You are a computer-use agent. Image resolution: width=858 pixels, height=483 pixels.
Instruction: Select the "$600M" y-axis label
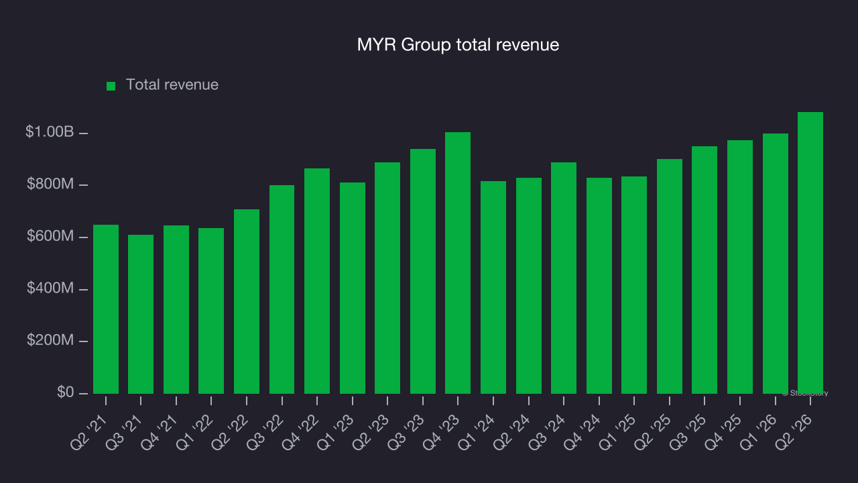[x=50, y=237]
